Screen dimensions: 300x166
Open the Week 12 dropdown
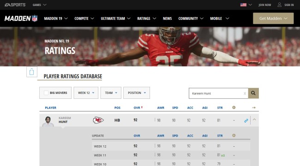coord(86,93)
